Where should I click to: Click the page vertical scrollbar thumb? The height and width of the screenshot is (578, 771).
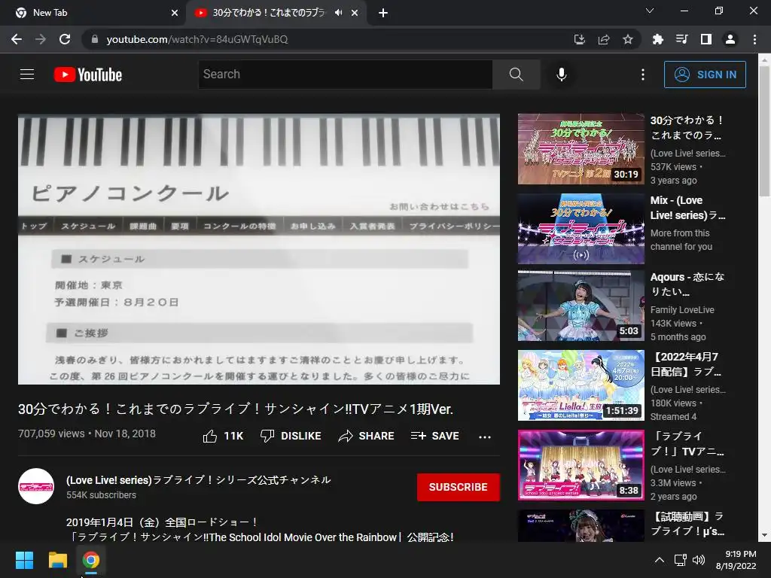pos(765,131)
